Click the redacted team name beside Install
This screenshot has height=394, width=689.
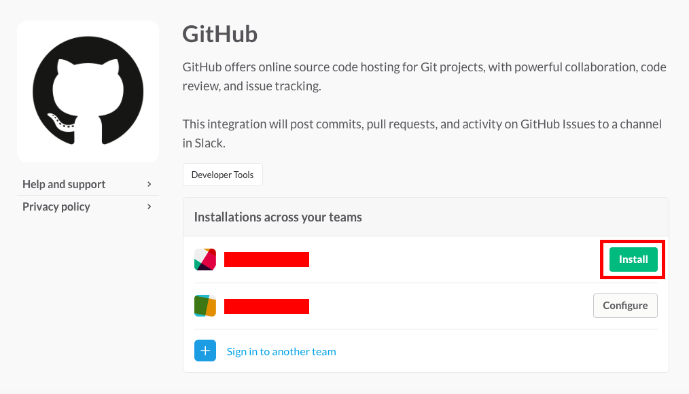(x=267, y=259)
